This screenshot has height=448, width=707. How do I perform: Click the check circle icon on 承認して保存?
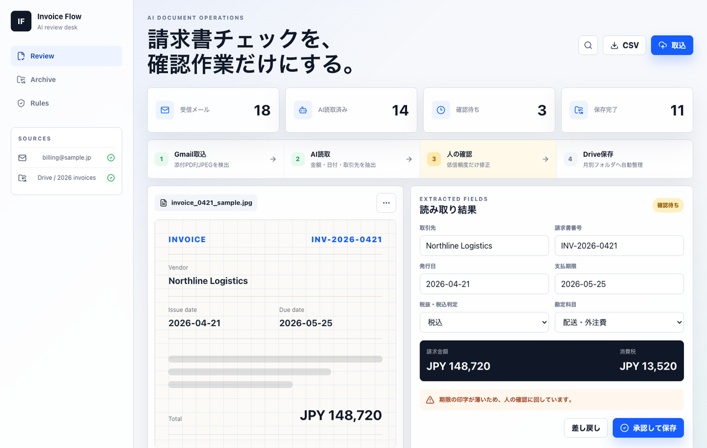click(625, 428)
